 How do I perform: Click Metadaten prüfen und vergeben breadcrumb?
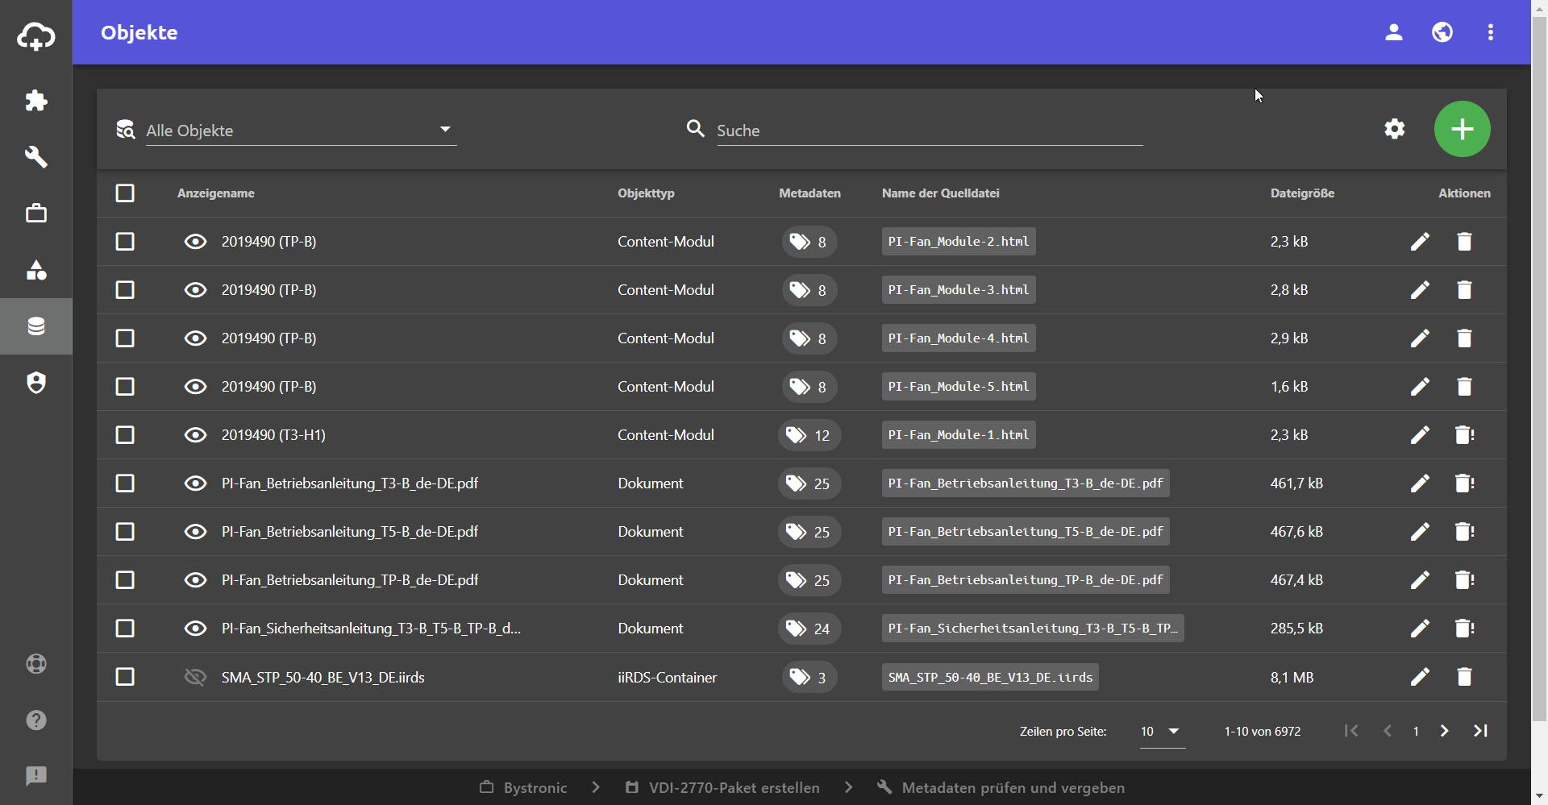1001,787
